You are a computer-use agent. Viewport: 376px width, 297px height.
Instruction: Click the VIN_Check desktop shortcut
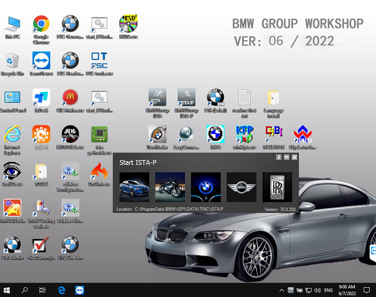pos(70,248)
